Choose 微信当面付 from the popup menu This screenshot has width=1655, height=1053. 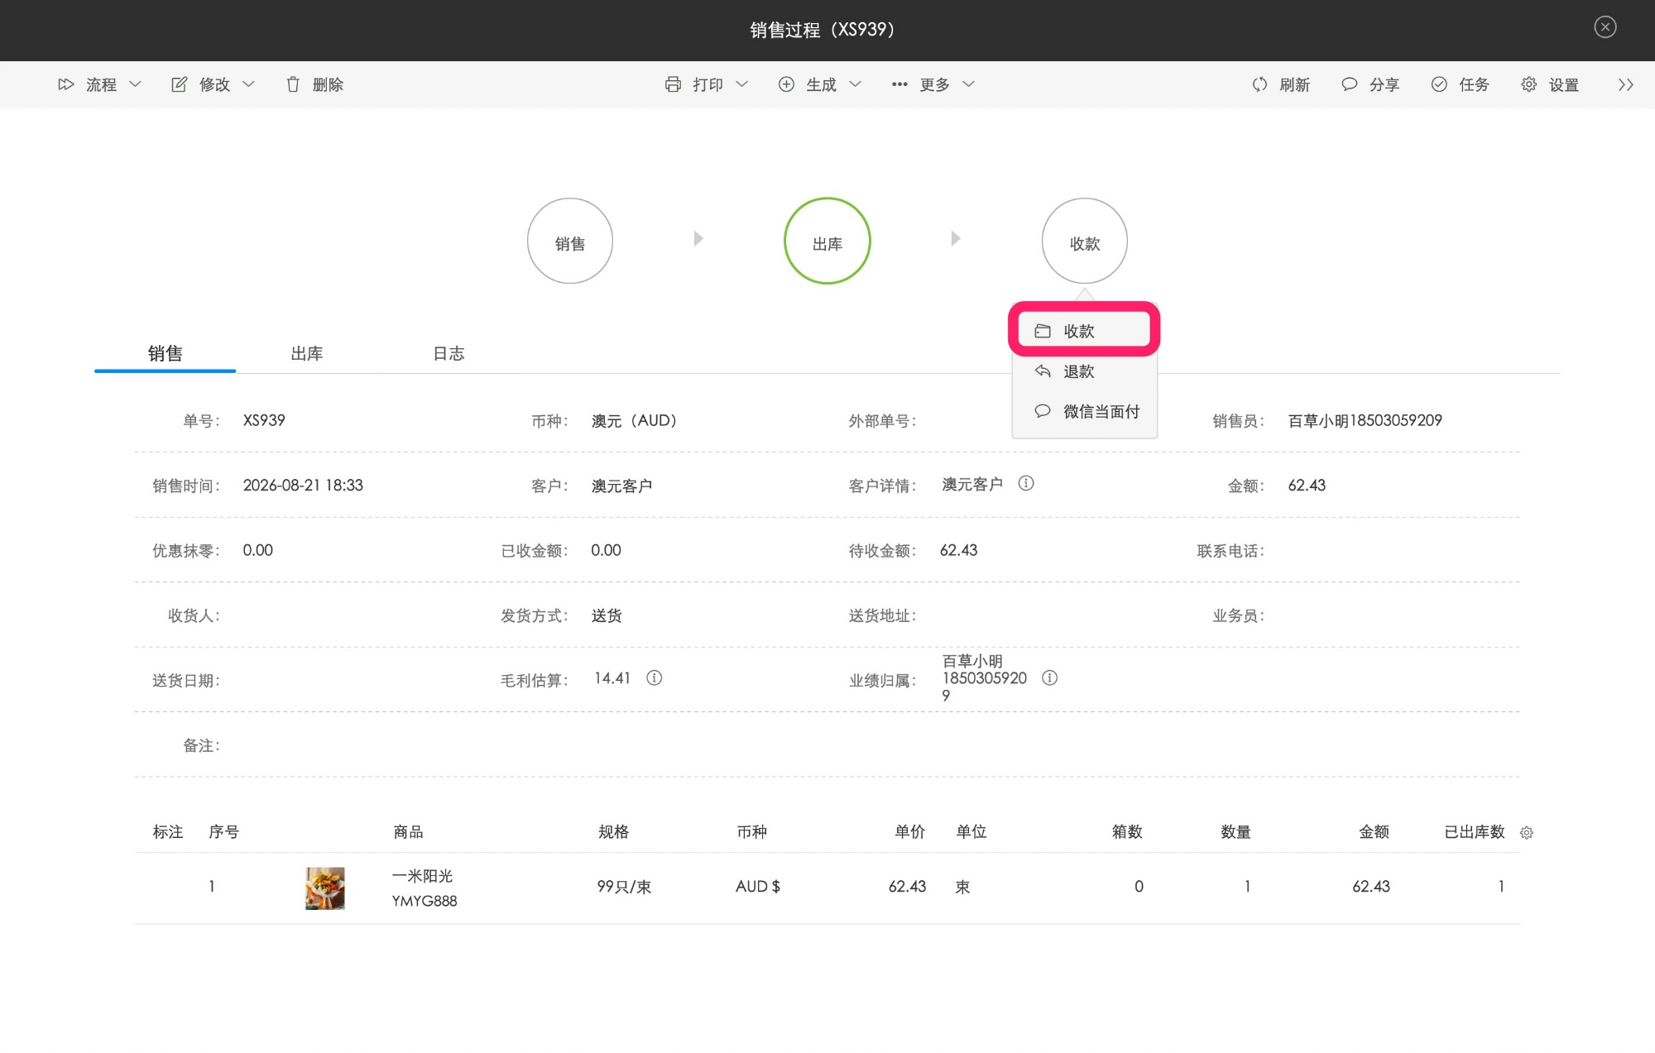pos(1084,411)
